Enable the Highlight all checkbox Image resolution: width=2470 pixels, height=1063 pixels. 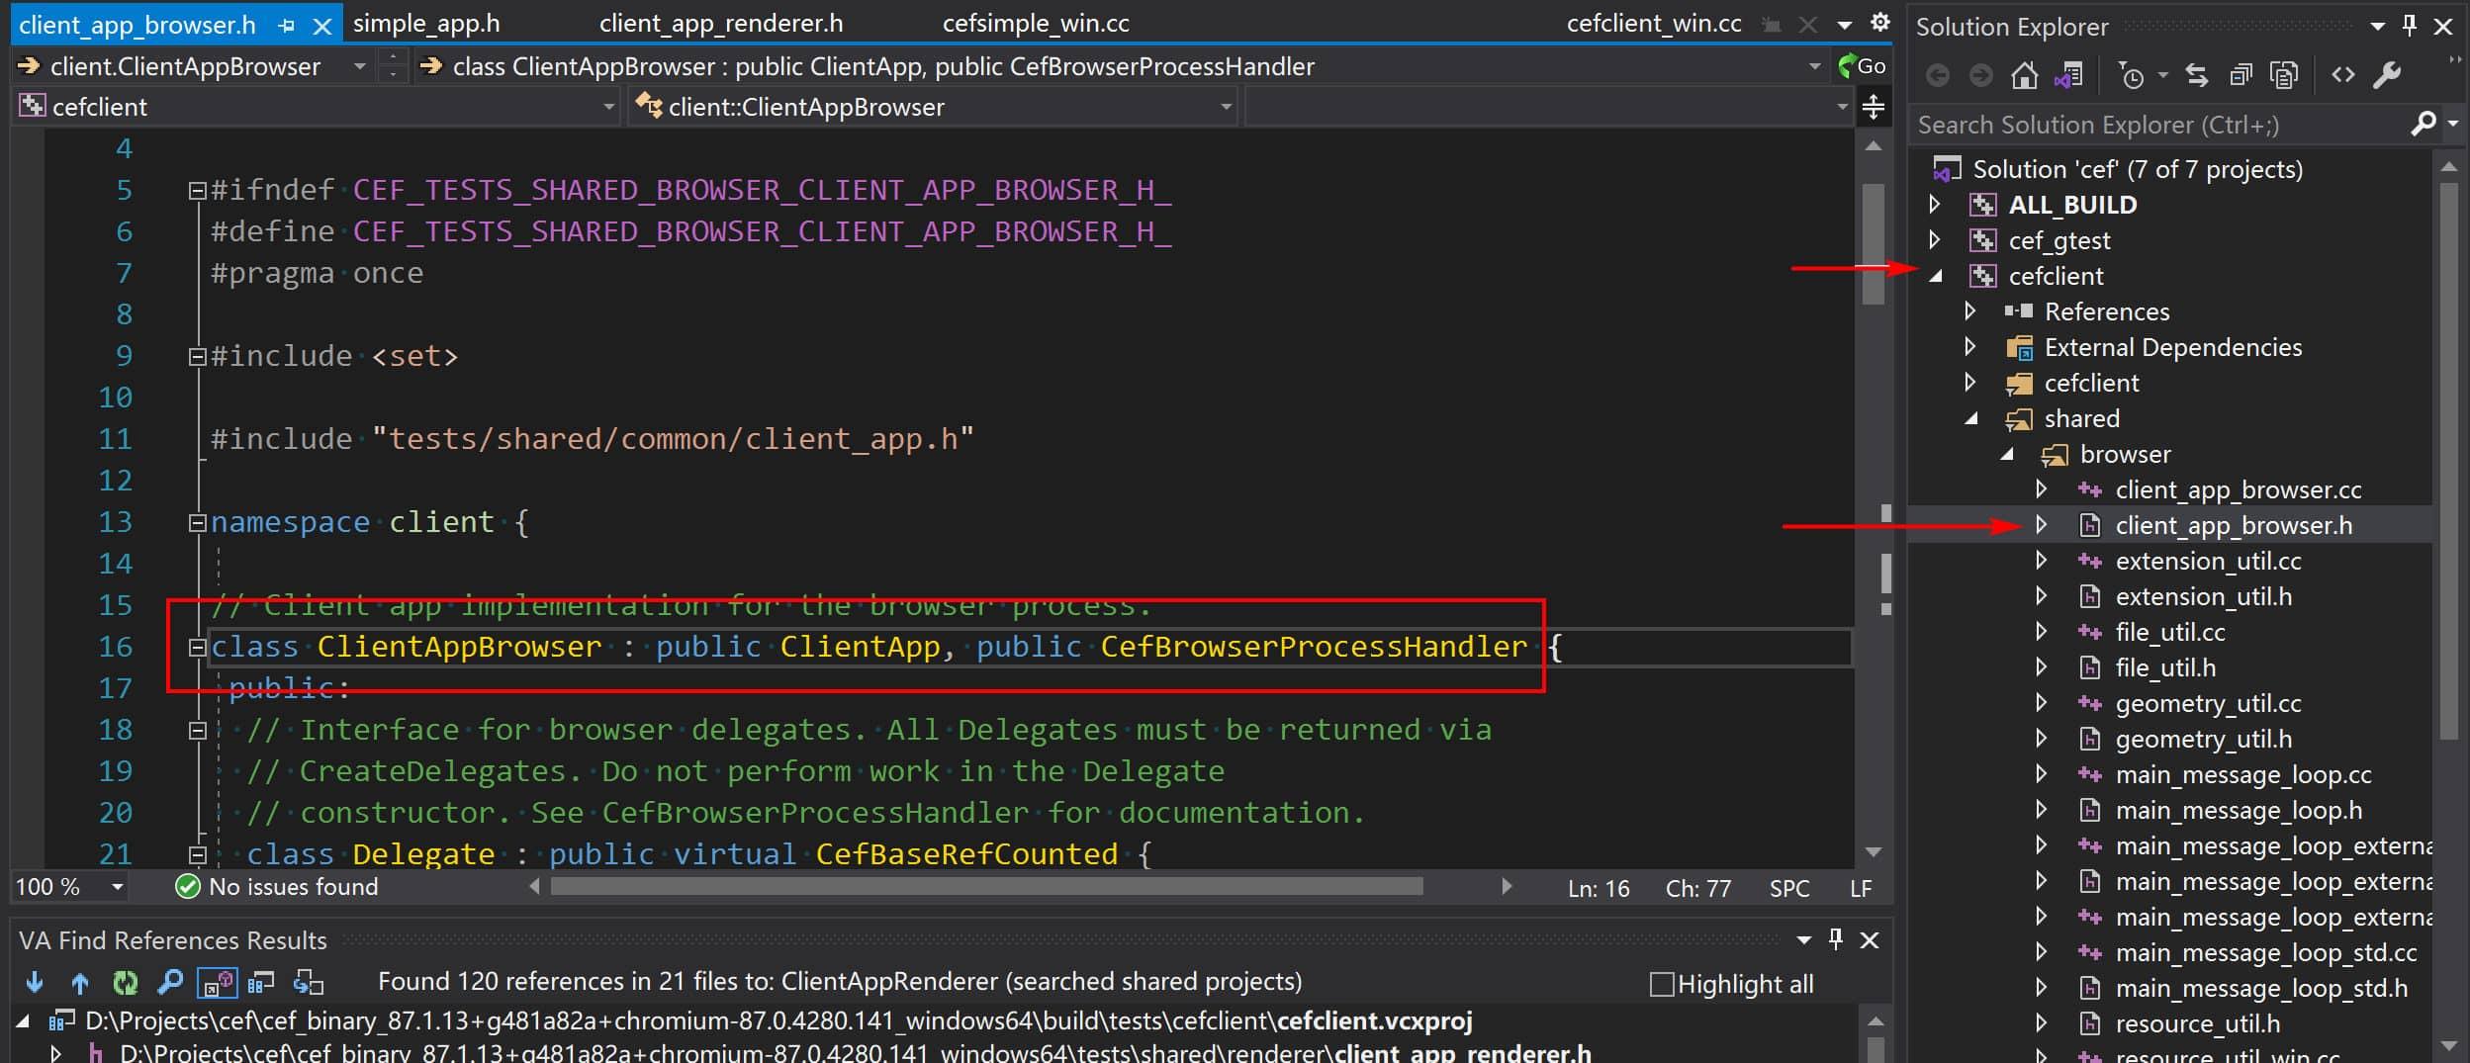tap(1662, 984)
